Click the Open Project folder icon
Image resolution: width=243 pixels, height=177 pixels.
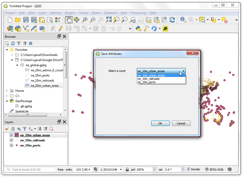pos(18,20)
